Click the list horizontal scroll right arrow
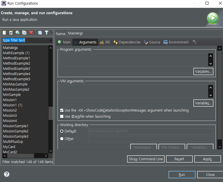The image size is (223, 182). click(x=46, y=156)
